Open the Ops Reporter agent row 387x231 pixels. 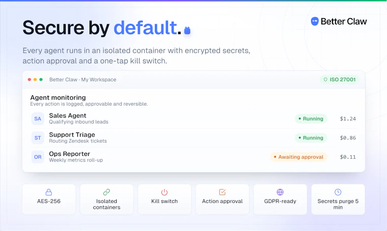193,157
